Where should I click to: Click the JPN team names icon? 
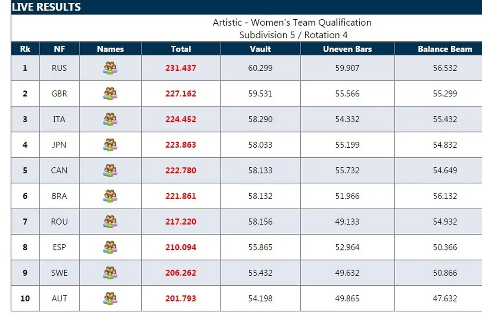tap(110, 145)
